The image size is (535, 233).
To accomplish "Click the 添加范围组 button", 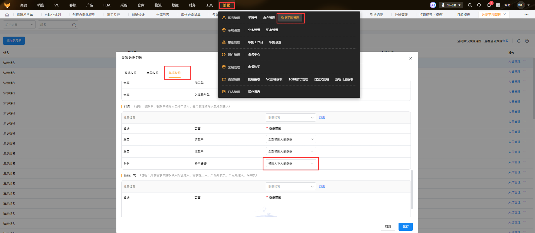I will pos(14,41).
